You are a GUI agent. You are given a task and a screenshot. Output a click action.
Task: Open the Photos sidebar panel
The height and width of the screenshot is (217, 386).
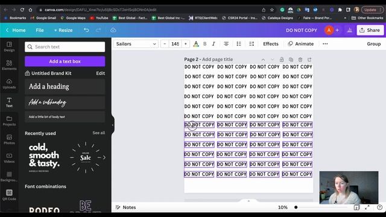(x=9, y=139)
